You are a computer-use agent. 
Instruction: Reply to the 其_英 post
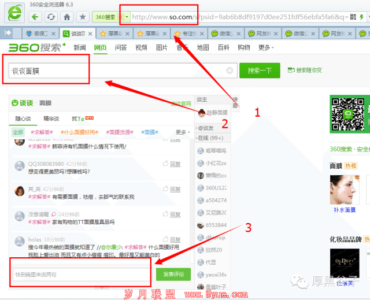coord(175,189)
